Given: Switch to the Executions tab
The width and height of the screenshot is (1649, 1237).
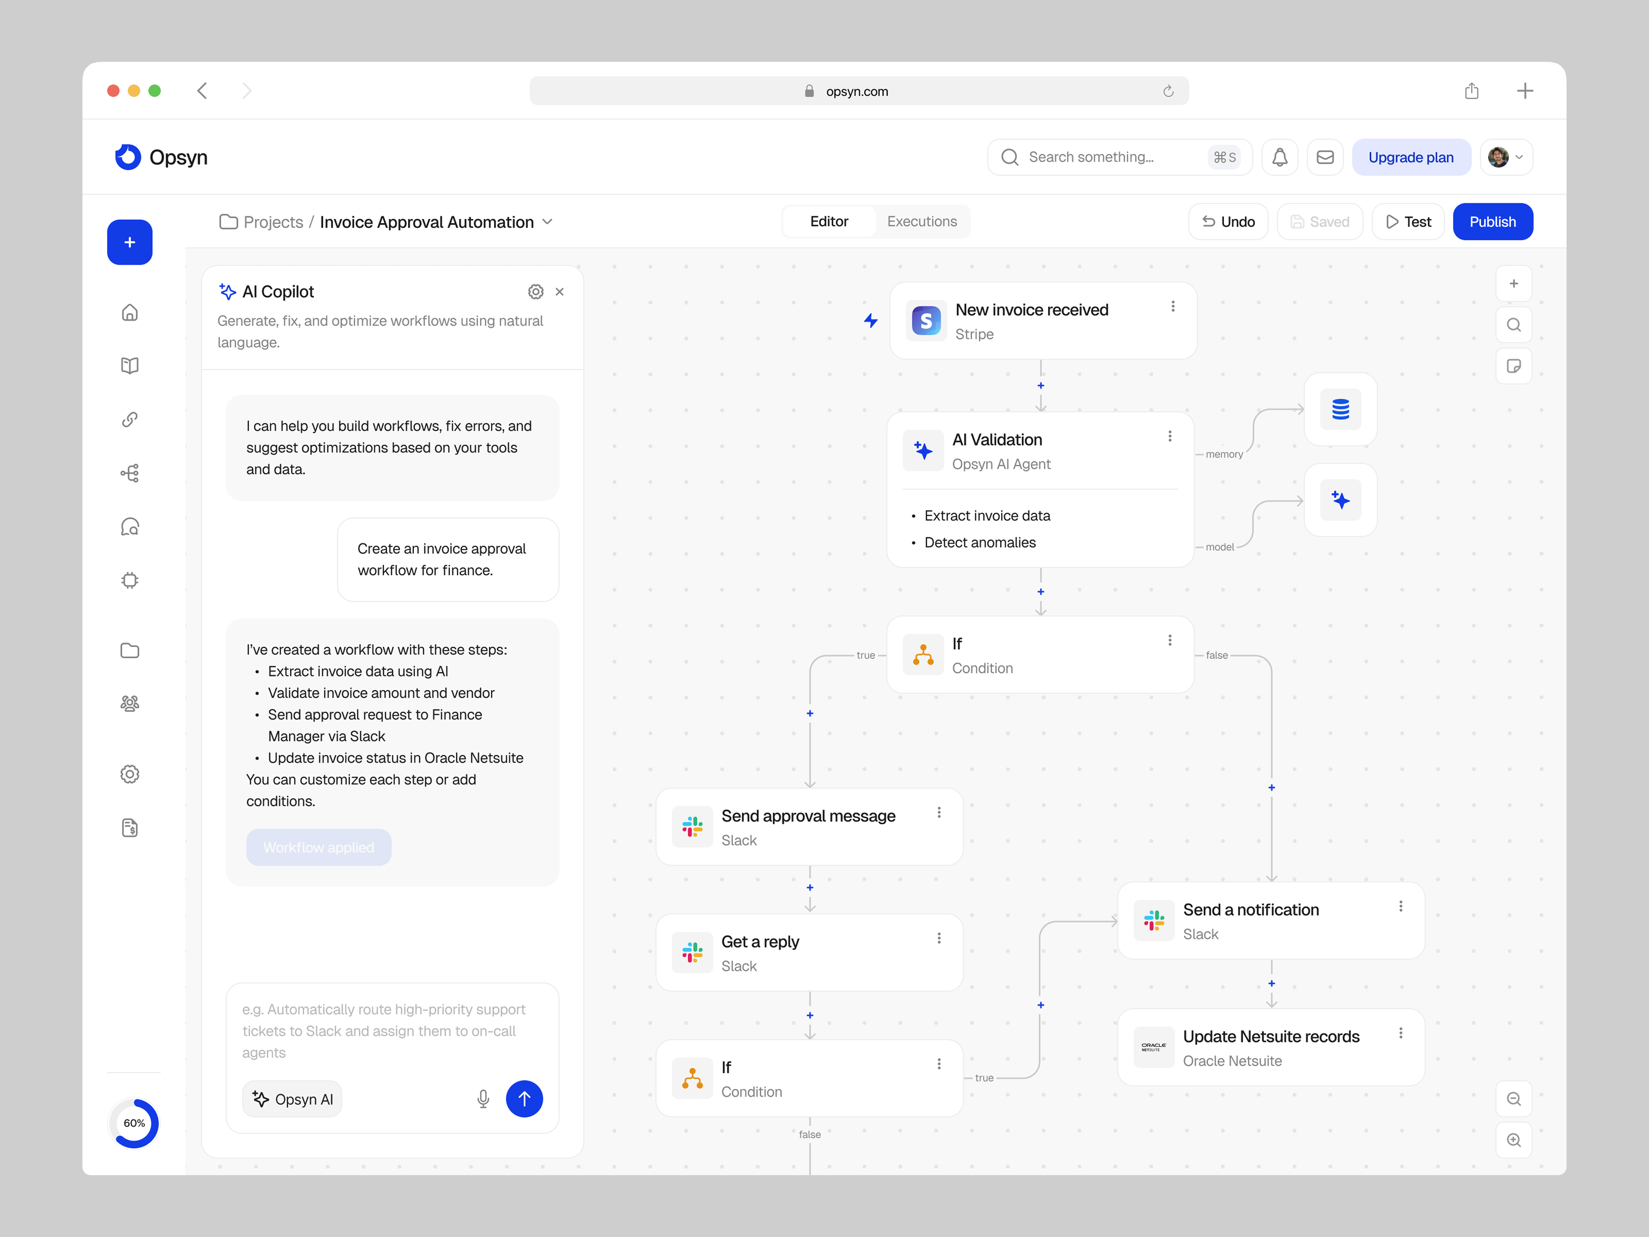Looking at the screenshot, I should pyautogui.click(x=921, y=221).
